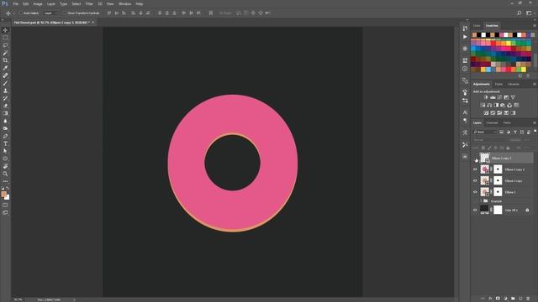Screen dimensions: 538x302
Task: Add a Levels adjustment
Action: point(493,97)
